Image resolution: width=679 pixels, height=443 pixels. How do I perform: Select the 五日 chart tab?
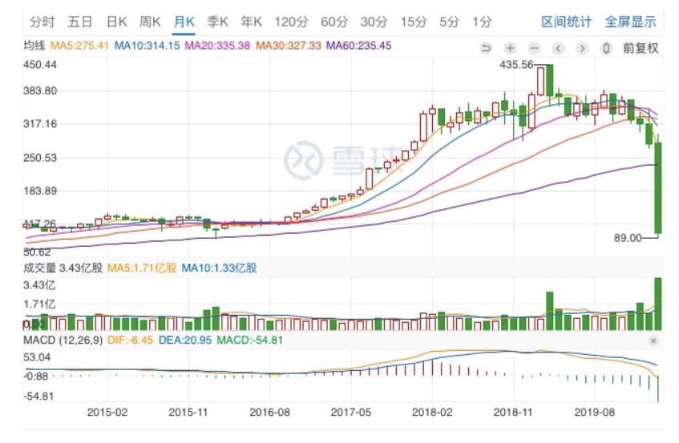tap(80, 22)
